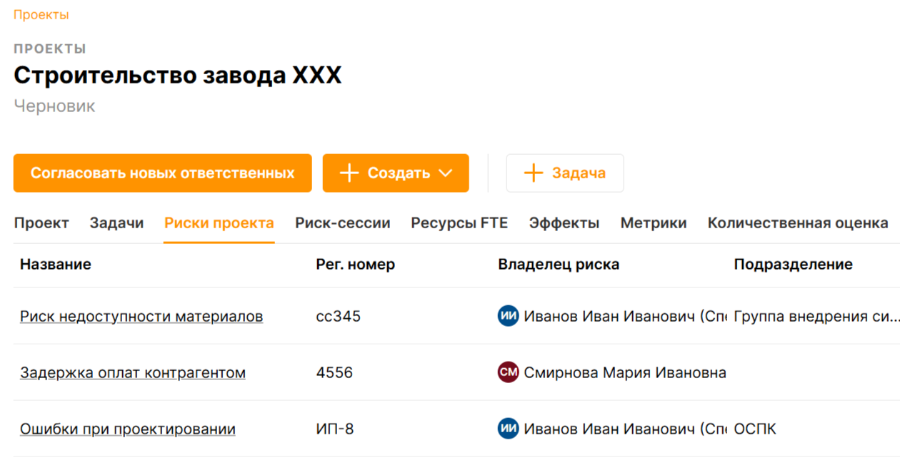This screenshot has height=465, width=900.
Task: Switch to the Эффекты tab
Action: tap(564, 223)
